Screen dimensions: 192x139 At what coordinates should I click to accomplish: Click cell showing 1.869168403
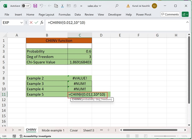pos(80,62)
